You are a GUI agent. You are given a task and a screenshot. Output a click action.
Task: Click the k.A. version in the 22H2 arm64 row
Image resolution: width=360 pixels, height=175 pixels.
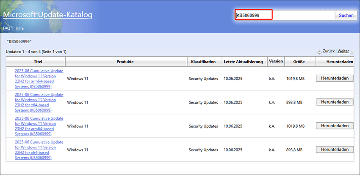pos(272,79)
